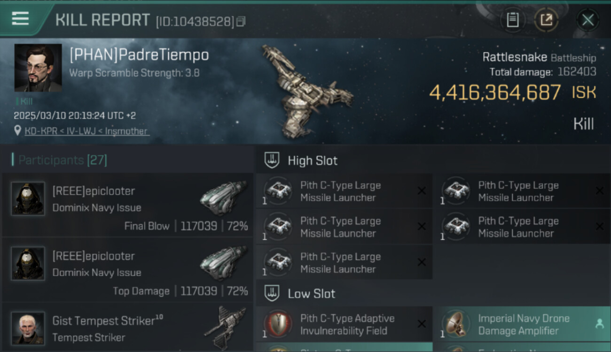View PadreTiempo's character portrait
The height and width of the screenshot is (352, 611).
pyautogui.click(x=38, y=68)
